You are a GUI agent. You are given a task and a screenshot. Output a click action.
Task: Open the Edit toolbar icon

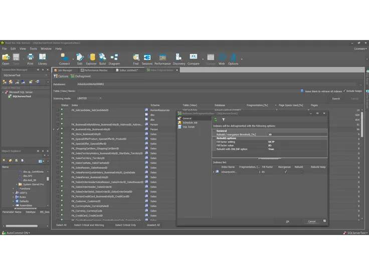tap(80, 57)
